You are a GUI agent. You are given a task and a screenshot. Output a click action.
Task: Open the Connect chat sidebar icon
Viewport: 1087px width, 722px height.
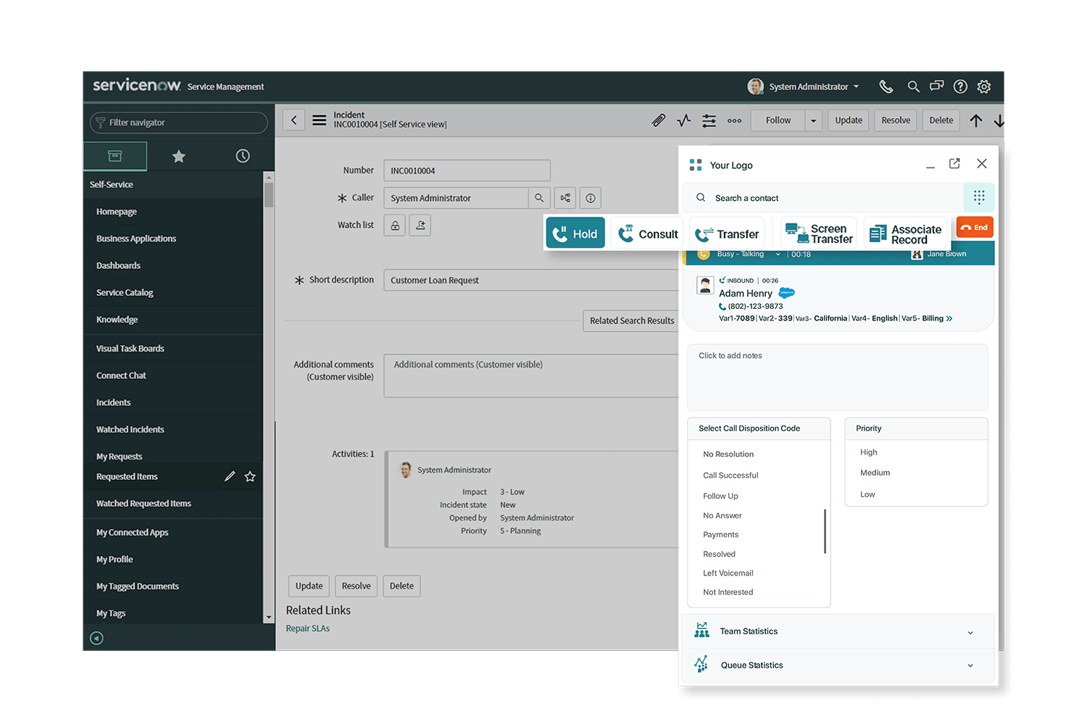tap(937, 86)
